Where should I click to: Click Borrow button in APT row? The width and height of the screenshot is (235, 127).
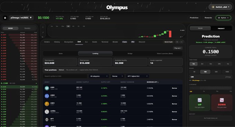175,120
